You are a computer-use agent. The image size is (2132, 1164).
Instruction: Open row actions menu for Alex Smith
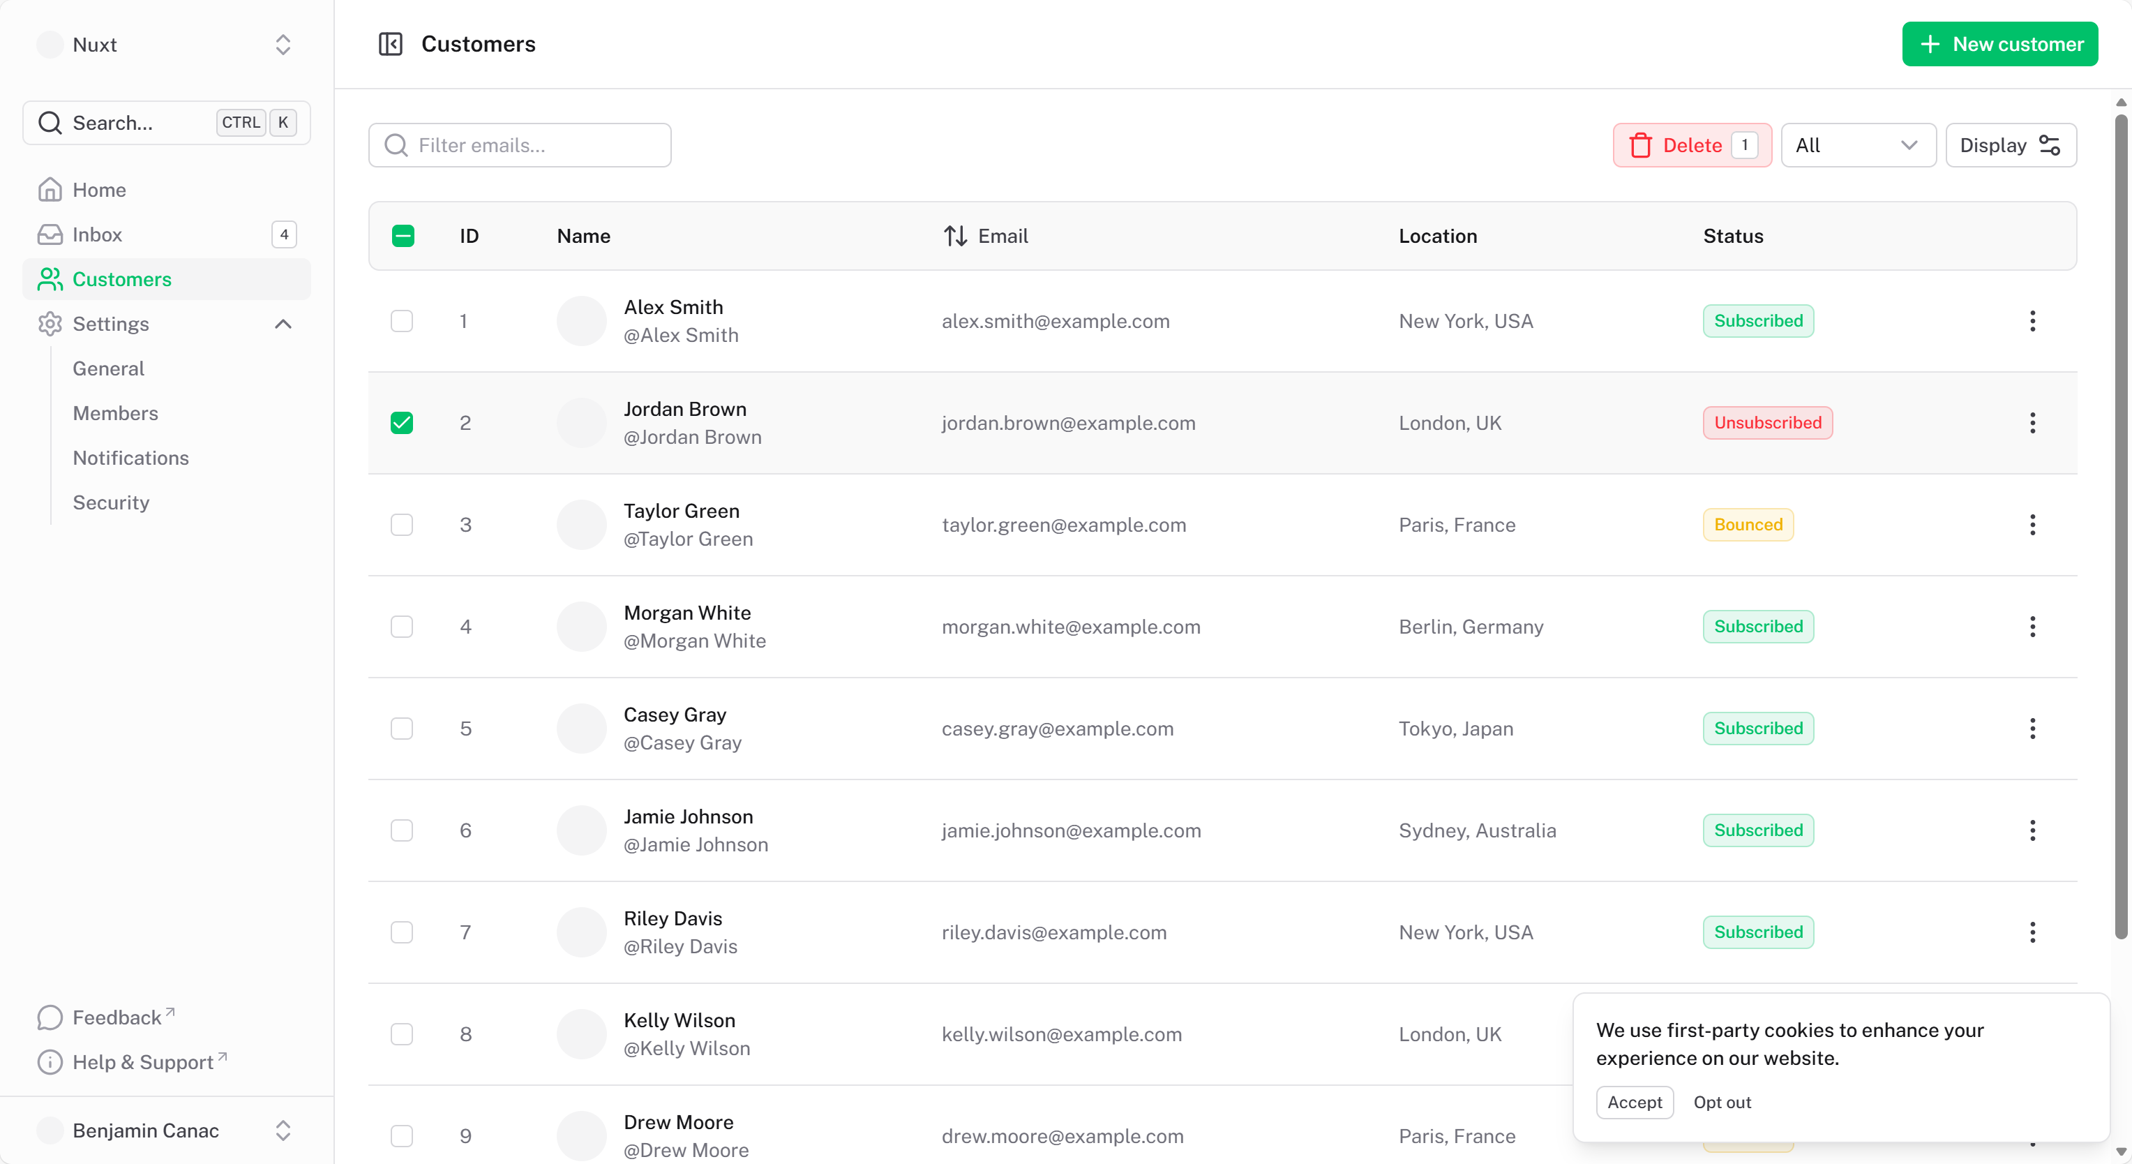2033,321
